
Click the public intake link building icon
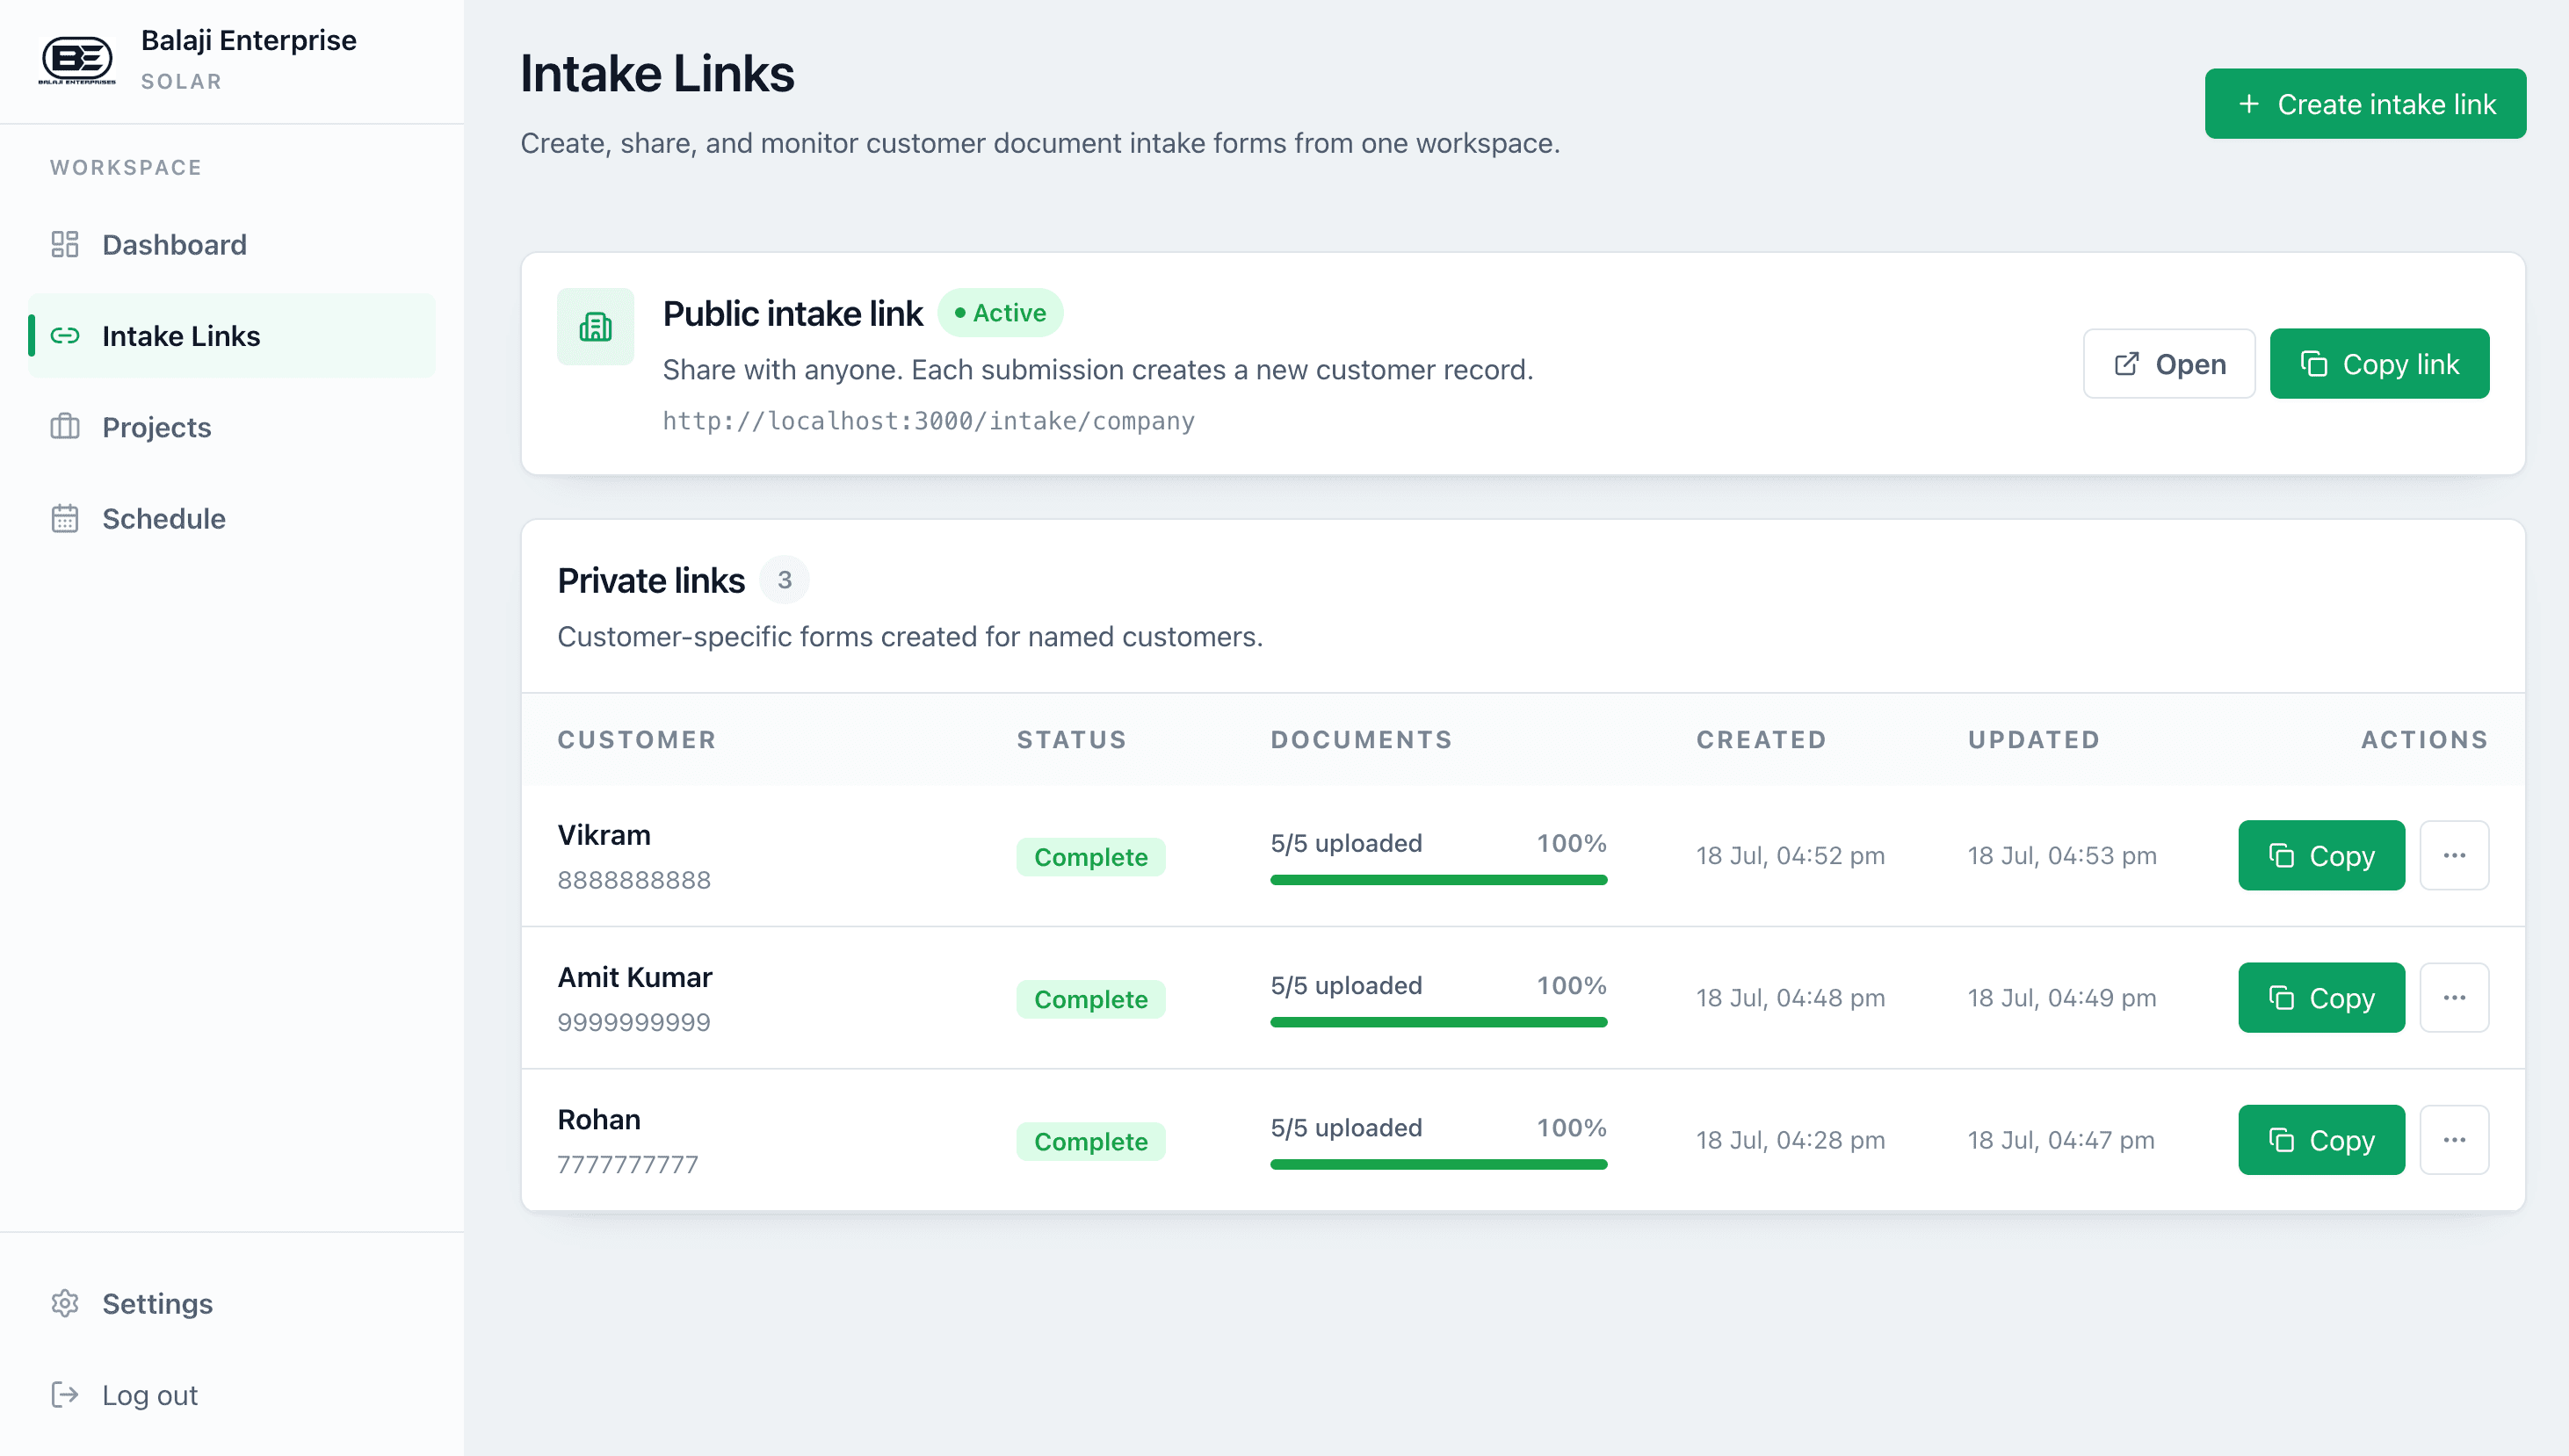tap(595, 327)
